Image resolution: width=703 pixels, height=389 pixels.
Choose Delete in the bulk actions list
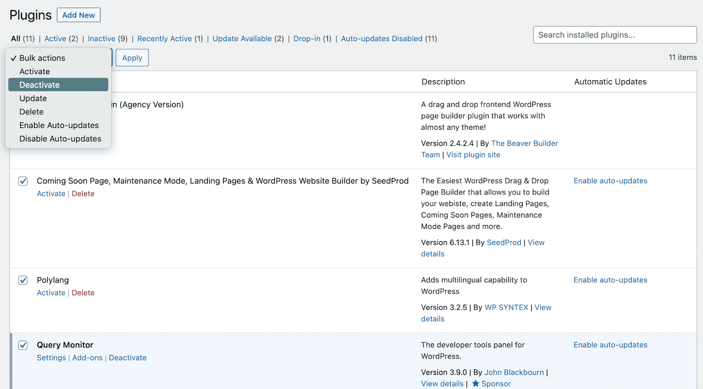point(31,112)
